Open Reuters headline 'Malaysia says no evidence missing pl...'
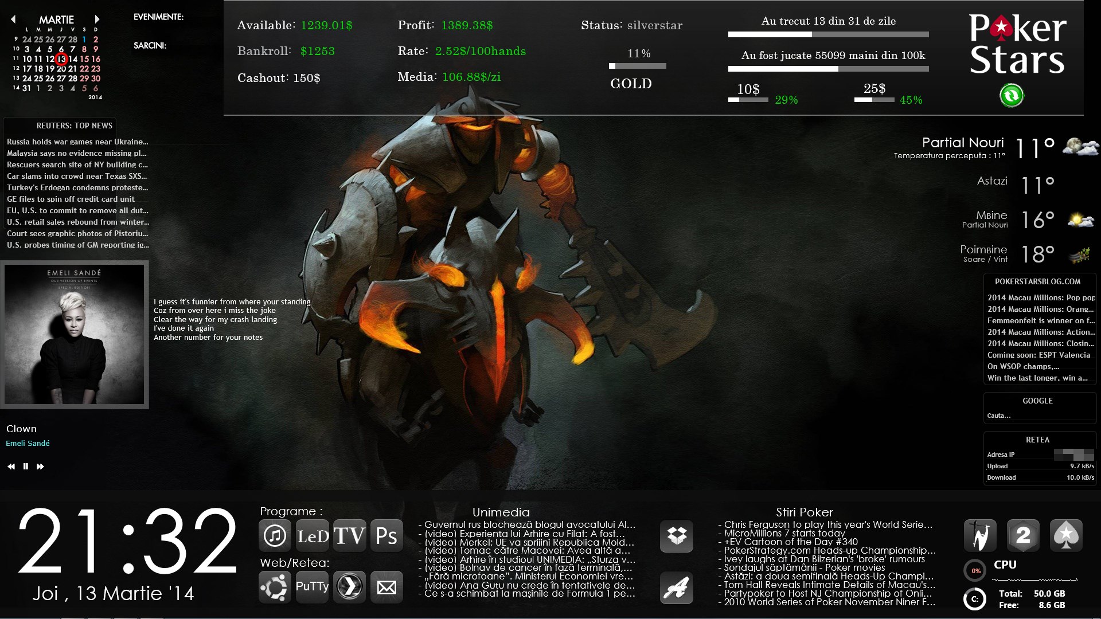The height and width of the screenshot is (619, 1101). point(77,153)
